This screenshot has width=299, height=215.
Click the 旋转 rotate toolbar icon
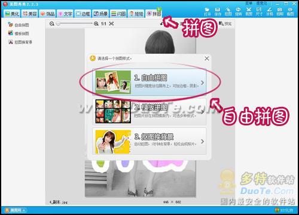[239, 11]
